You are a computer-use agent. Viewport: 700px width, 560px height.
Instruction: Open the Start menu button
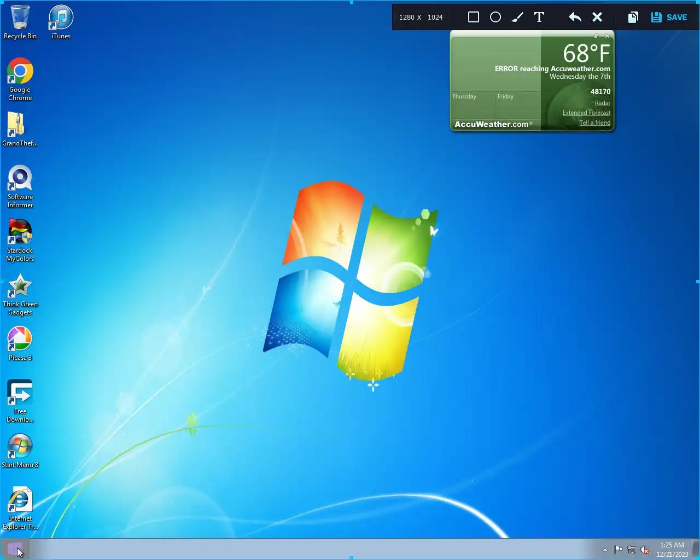(x=15, y=549)
